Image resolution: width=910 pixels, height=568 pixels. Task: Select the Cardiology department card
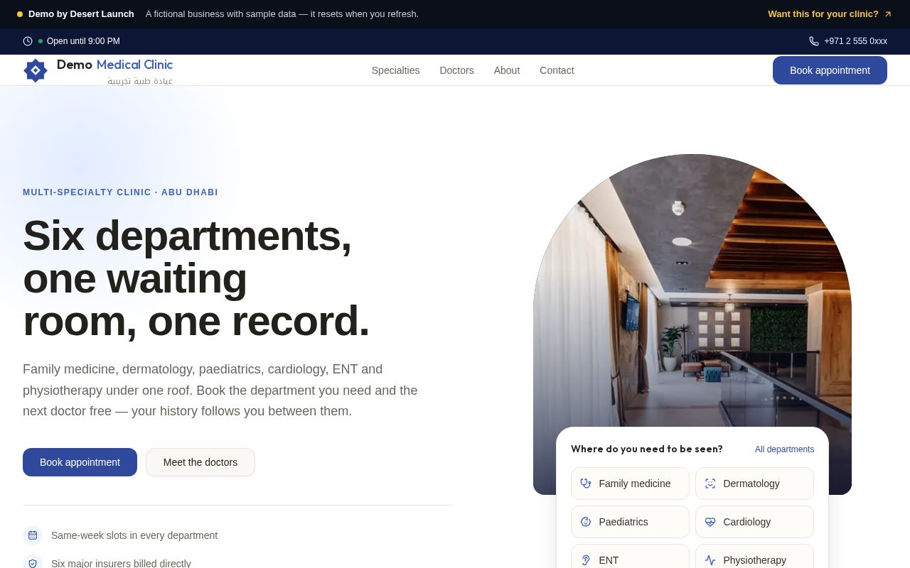point(754,522)
